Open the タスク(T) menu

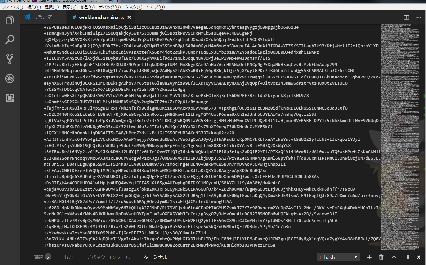click(133, 7)
